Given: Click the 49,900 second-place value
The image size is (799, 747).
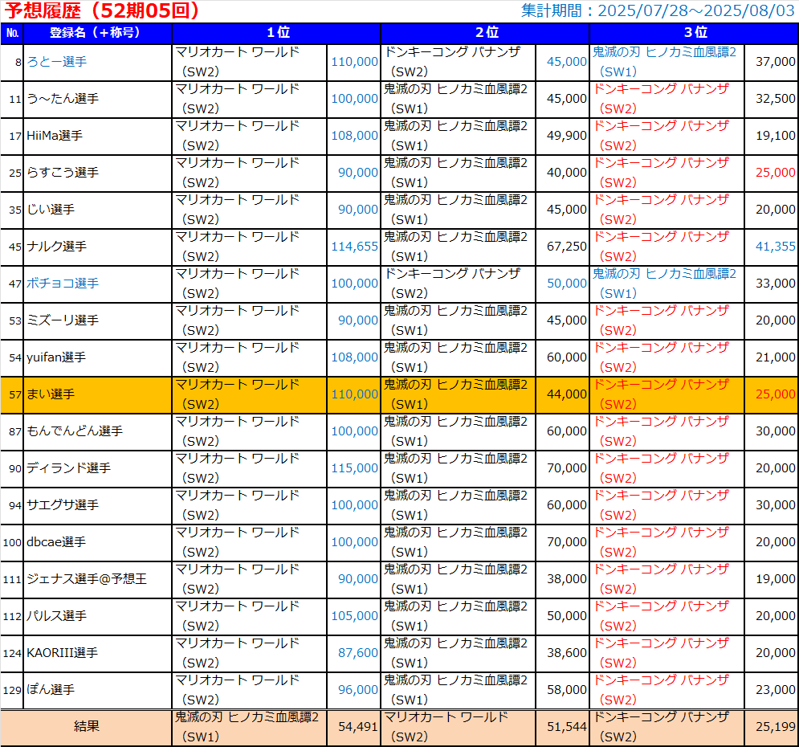Looking at the screenshot, I should [567, 136].
